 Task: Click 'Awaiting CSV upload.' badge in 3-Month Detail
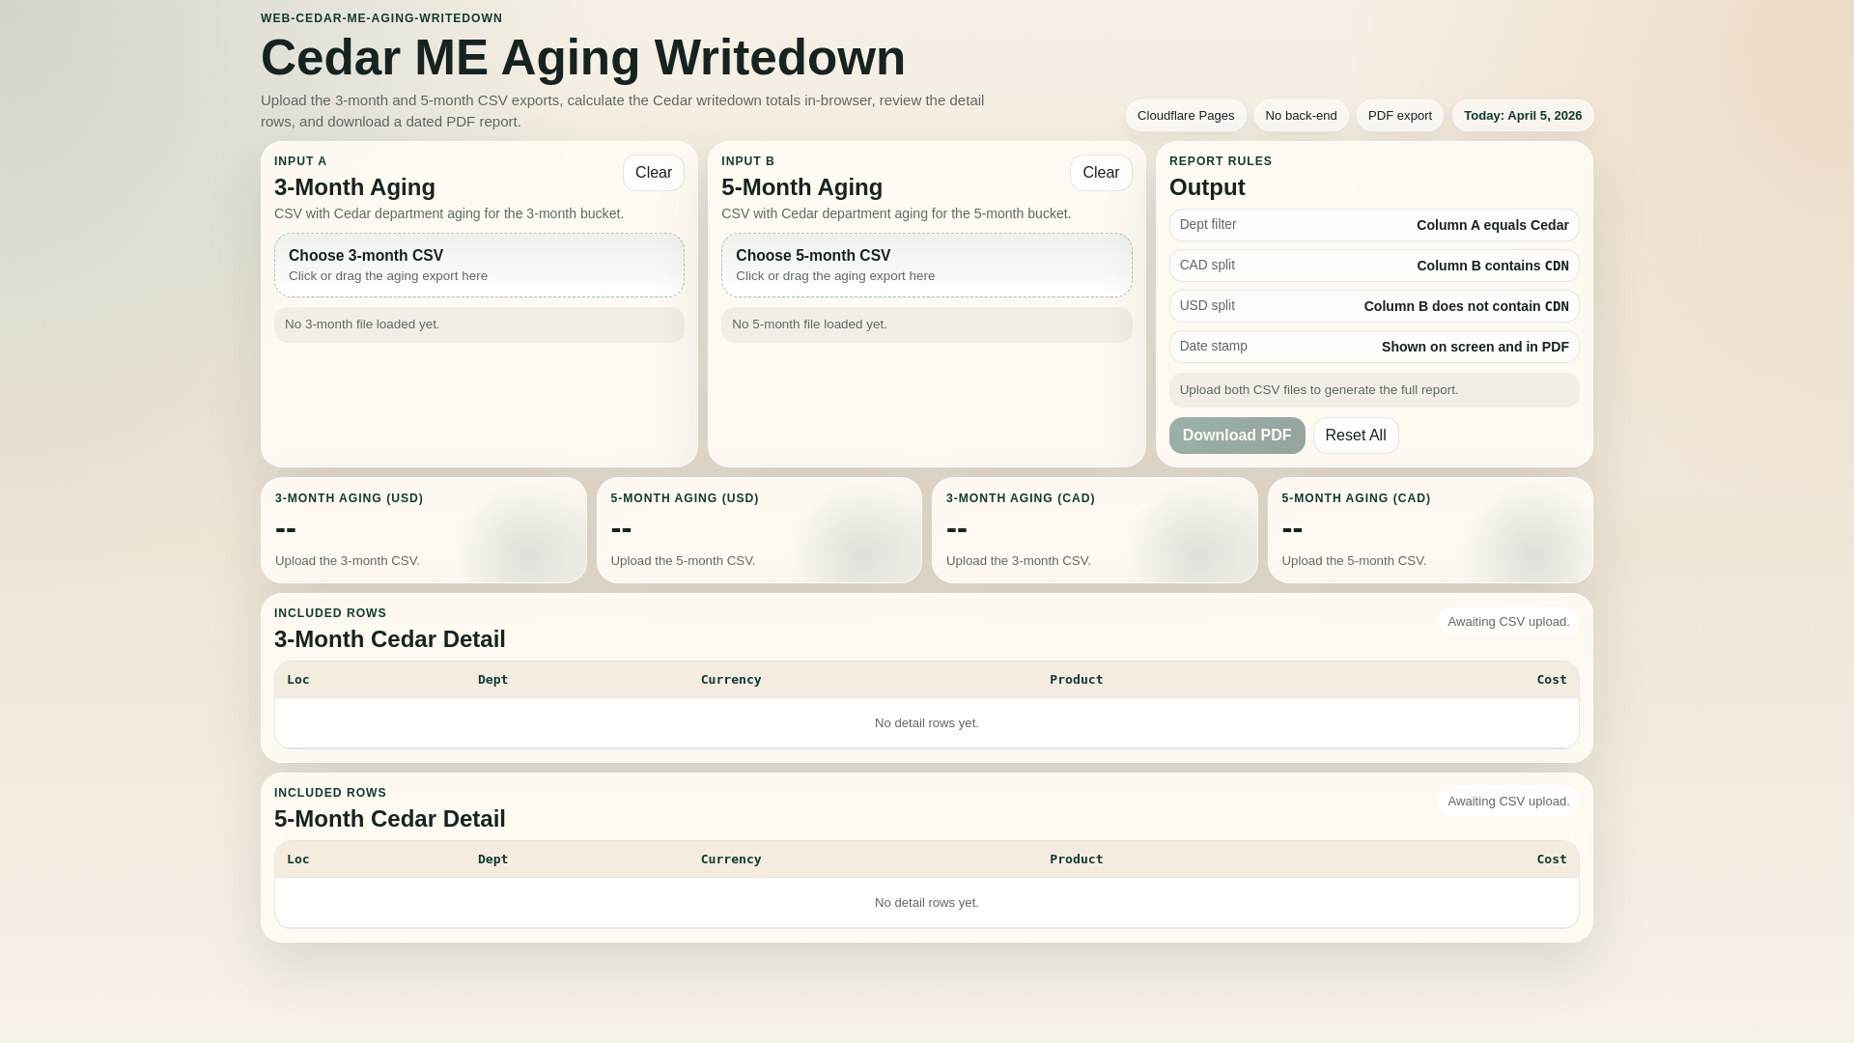coord(1508,622)
